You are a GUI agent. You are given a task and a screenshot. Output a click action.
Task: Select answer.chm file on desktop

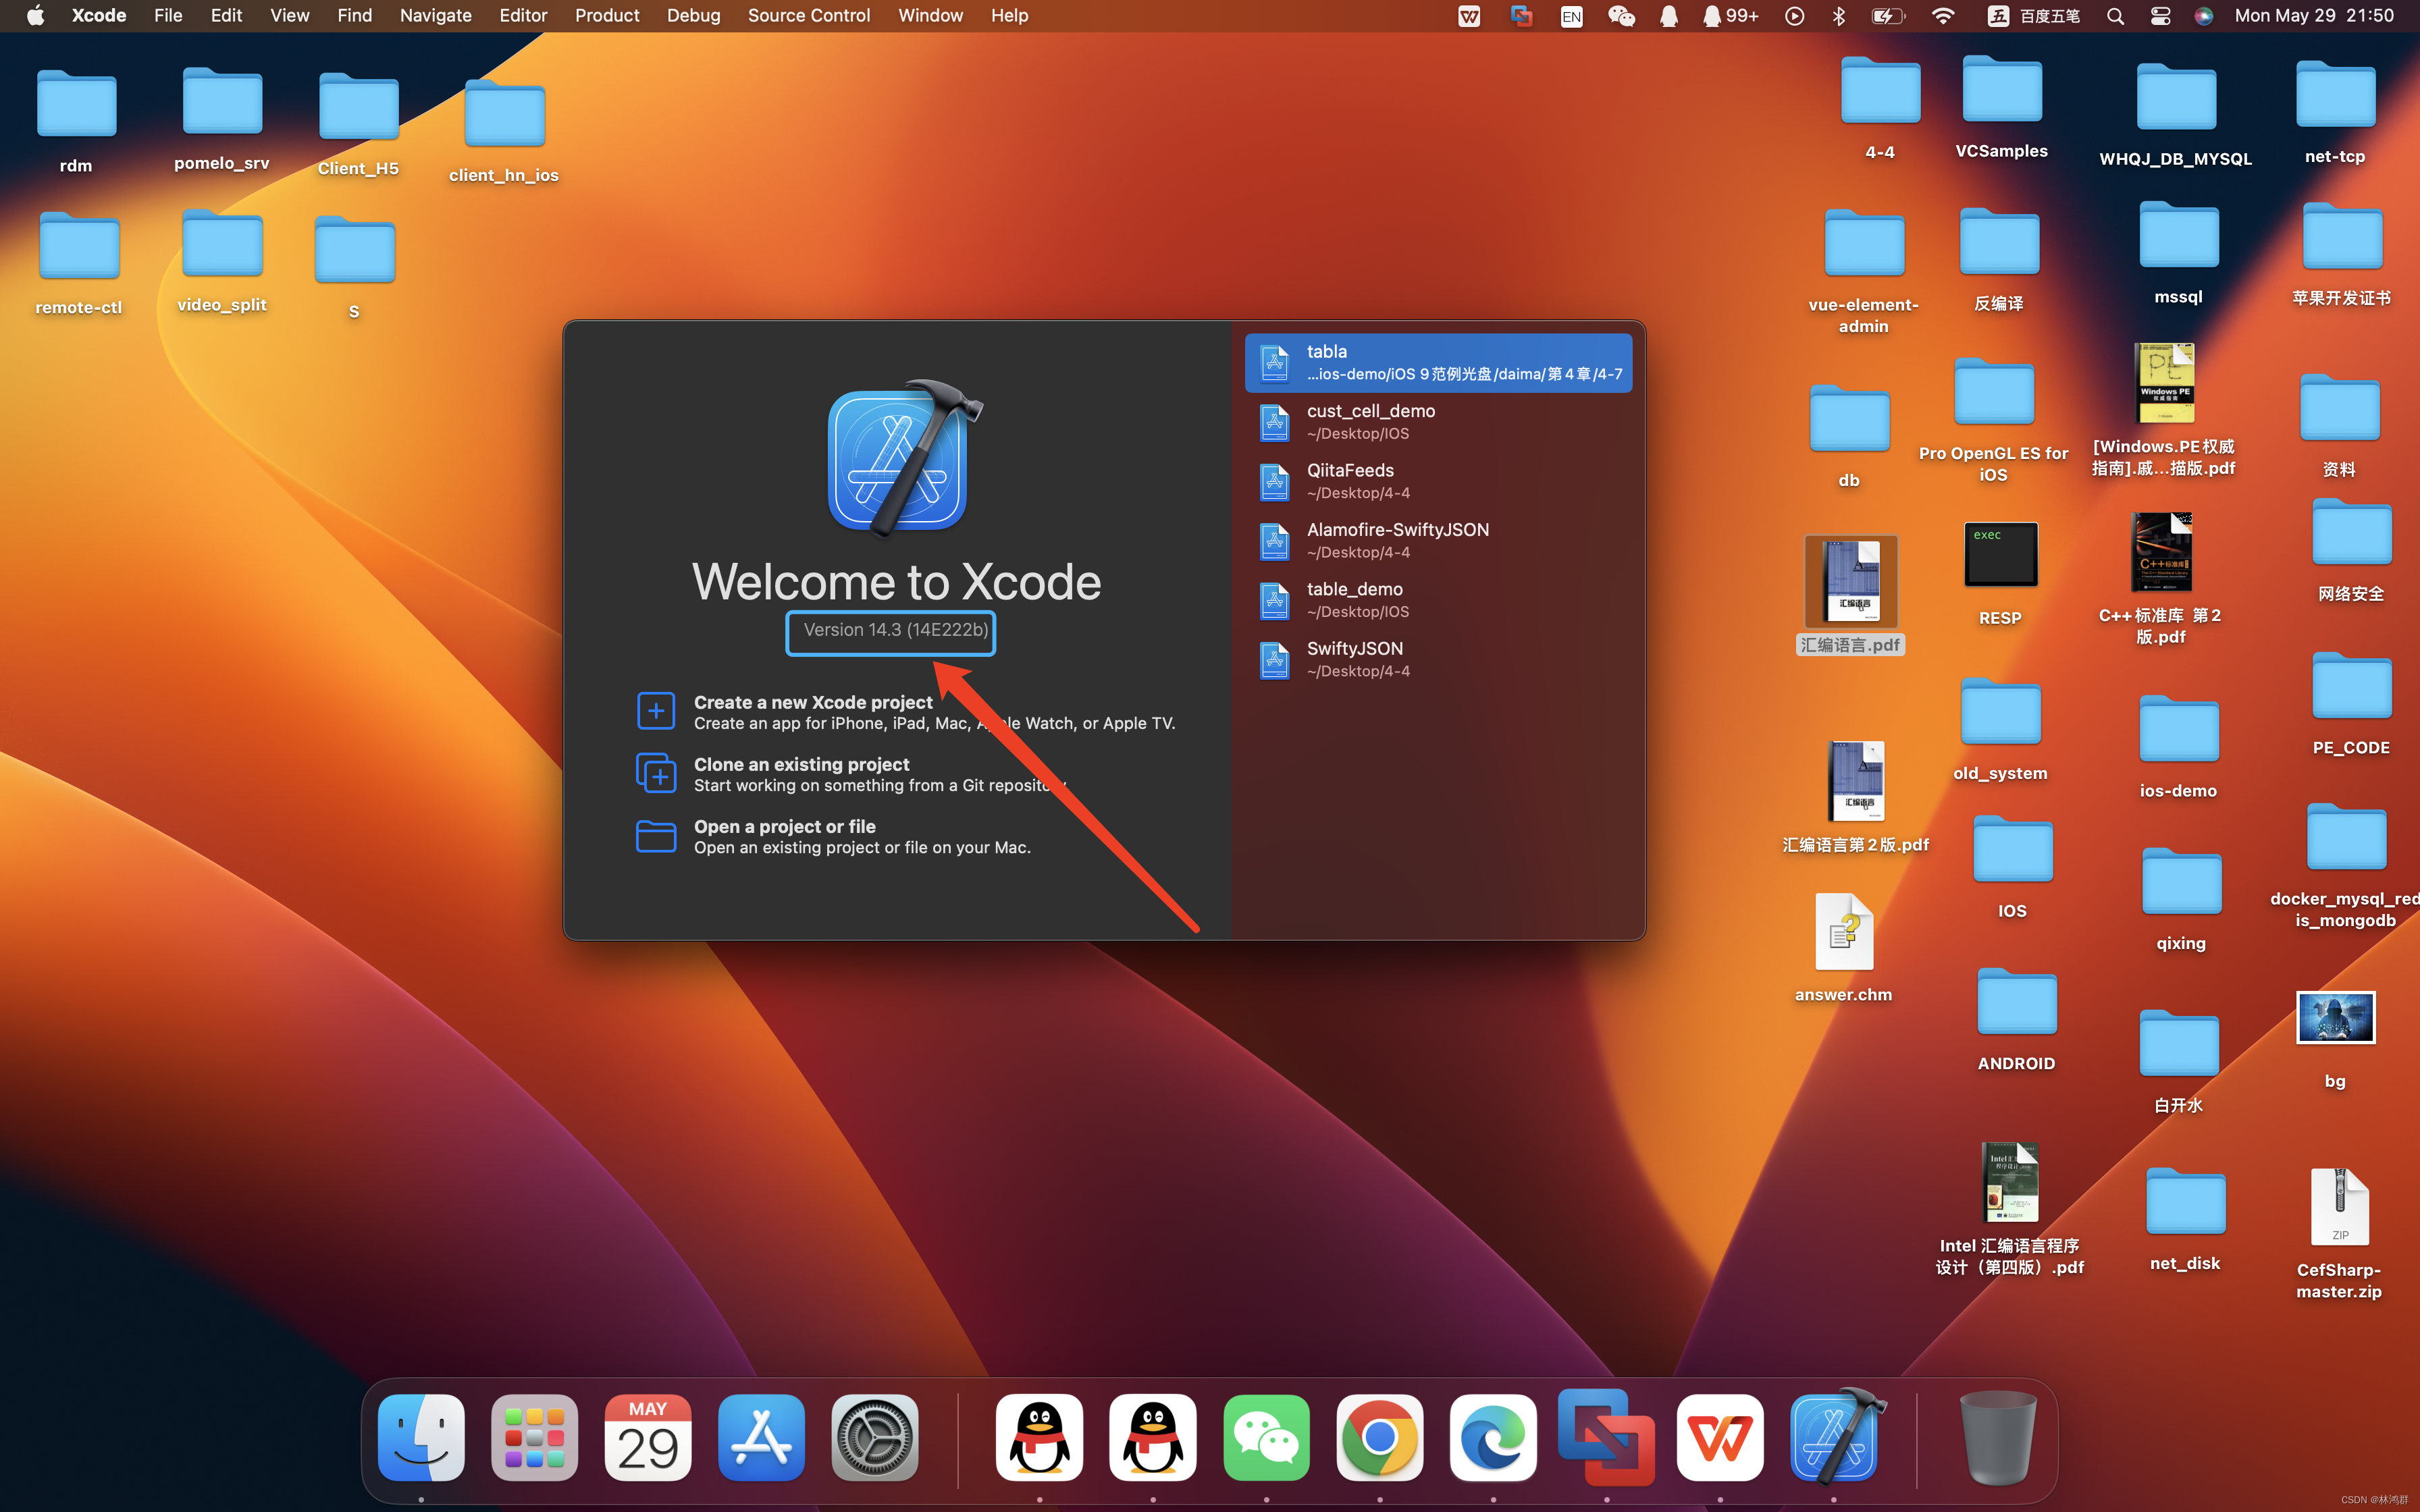tap(1843, 947)
